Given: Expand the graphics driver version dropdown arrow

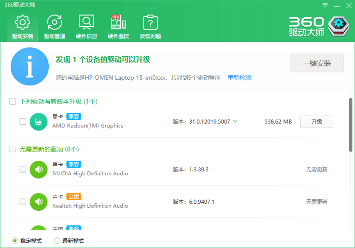Looking at the screenshot, I should [x=235, y=122].
